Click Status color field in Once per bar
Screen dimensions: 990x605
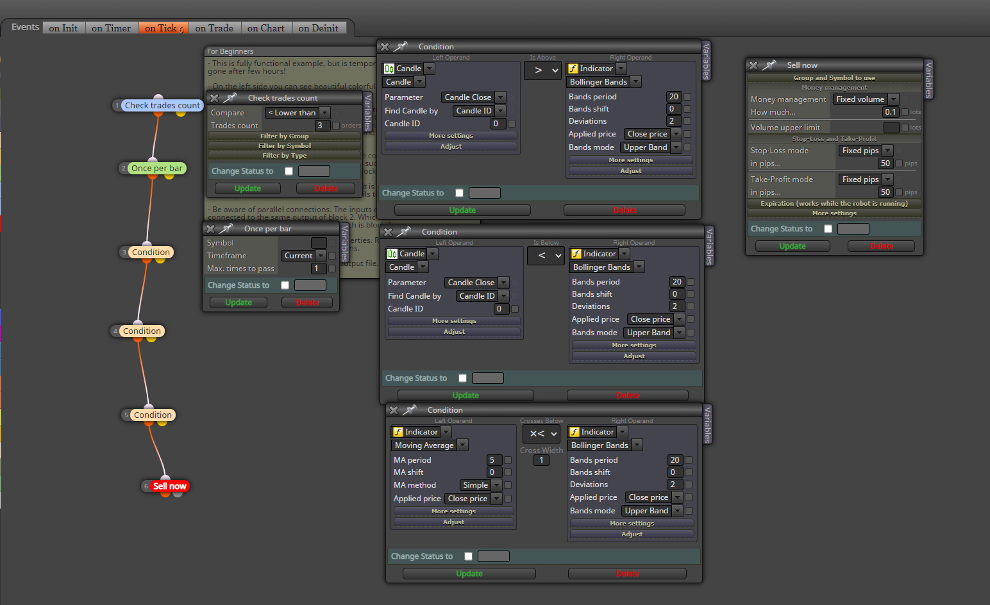click(310, 285)
